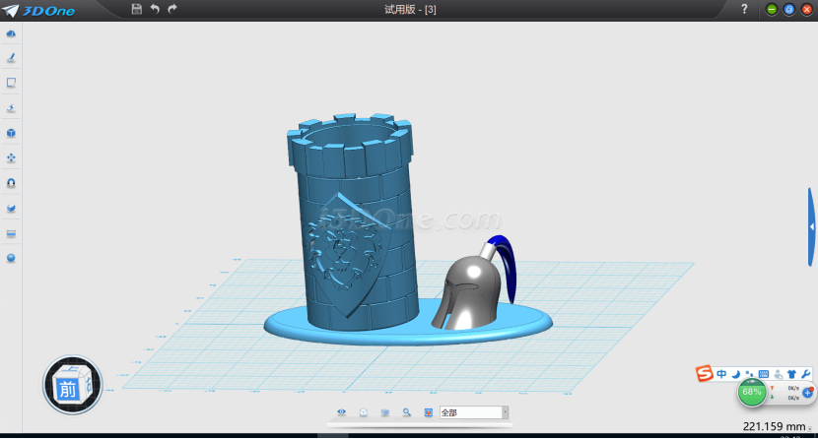
Task: Open the help question mark menu
Action: coord(744,9)
